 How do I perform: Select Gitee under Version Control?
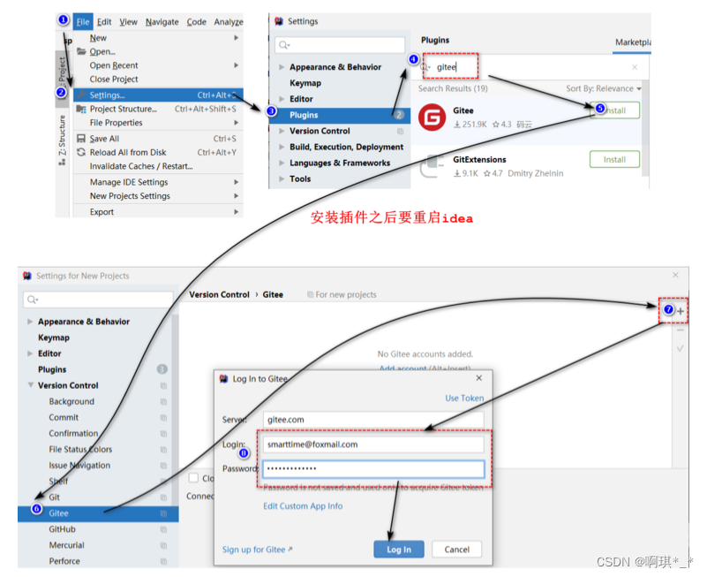[98, 513]
